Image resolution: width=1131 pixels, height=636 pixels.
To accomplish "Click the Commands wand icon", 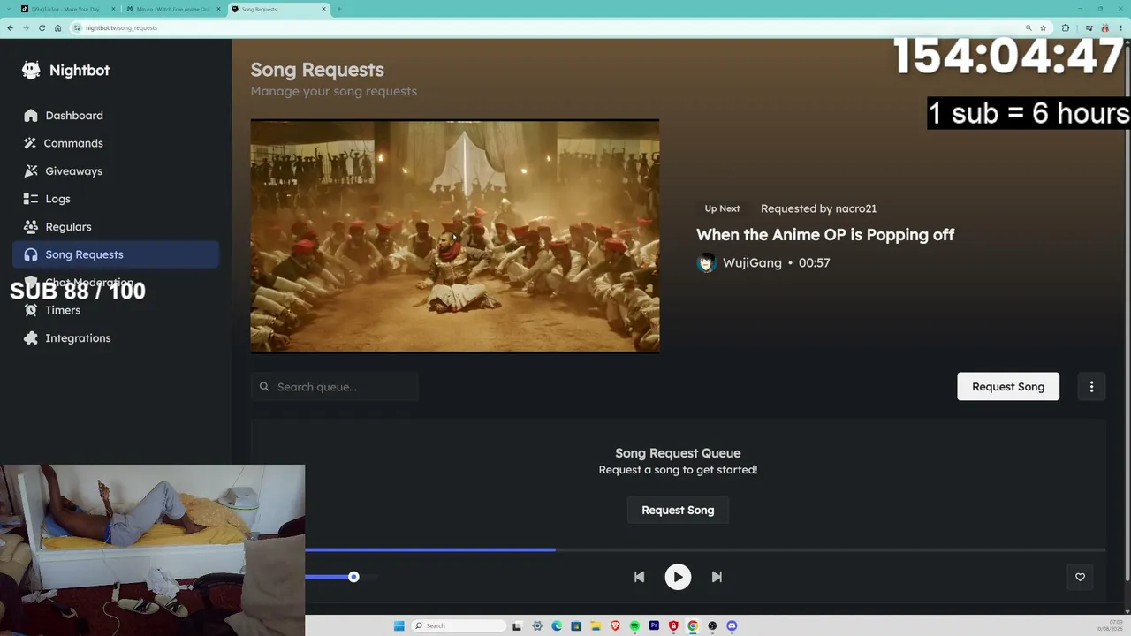I will pyautogui.click(x=31, y=143).
